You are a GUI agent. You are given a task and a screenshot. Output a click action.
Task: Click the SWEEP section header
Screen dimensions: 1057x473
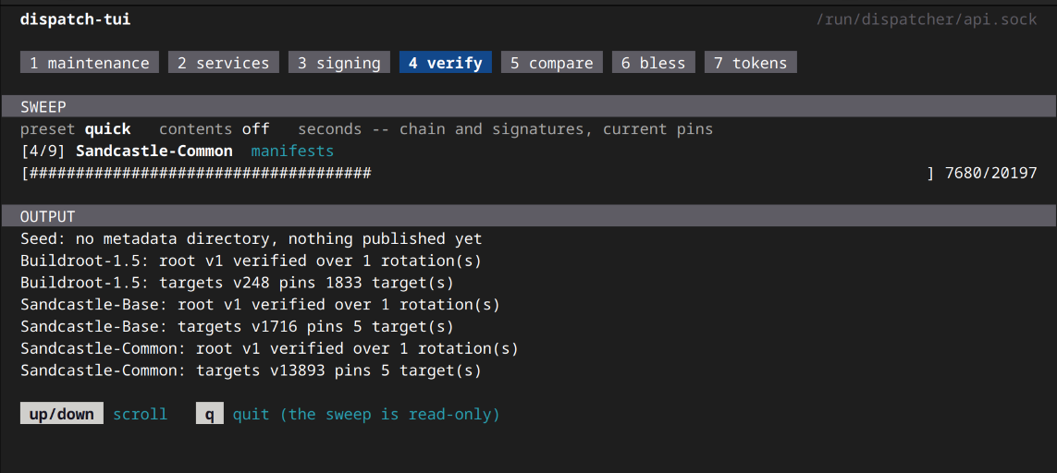tap(529, 106)
